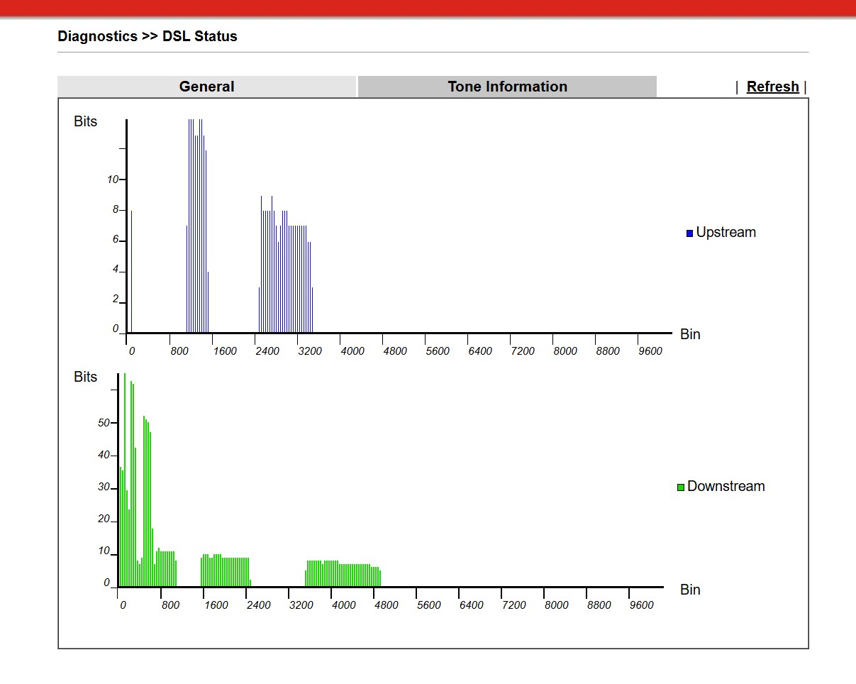This screenshot has width=856, height=684.
Task: Select the Tone Information tab
Action: point(507,87)
